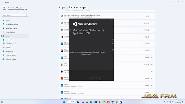Click the Yes button in the uninstall dialog
The height and width of the screenshot is (104, 185).
(x=93, y=78)
